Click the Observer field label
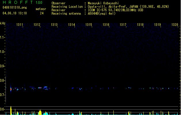181x115 pixels. 58,3
